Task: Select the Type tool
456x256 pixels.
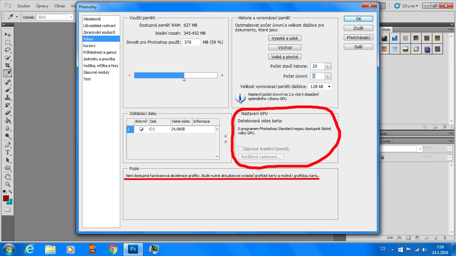Action: point(7,152)
